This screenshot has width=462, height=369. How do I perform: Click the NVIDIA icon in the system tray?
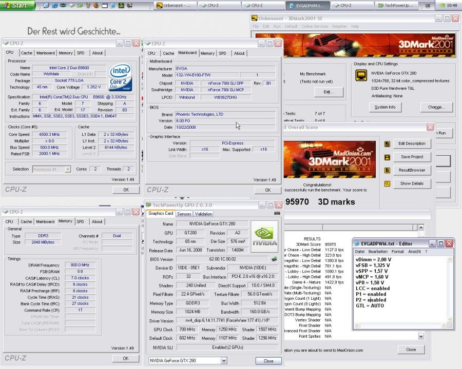[x=442, y=5]
